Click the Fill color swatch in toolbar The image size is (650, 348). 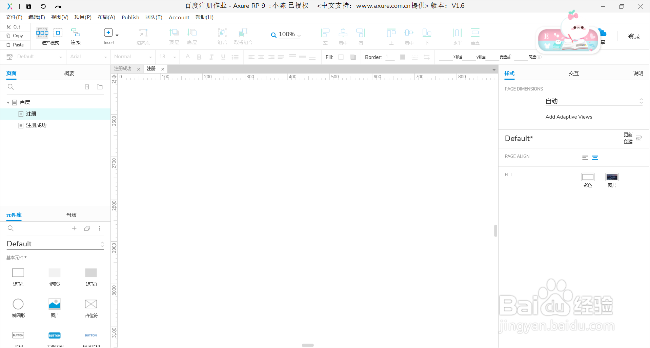[341, 57]
